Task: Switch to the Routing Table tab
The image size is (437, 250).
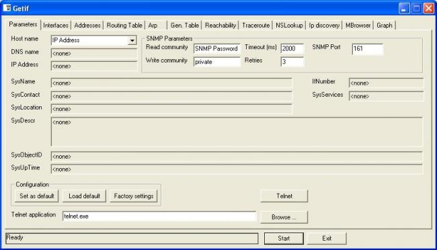Action: pyautogui.click(x=124, y=26)
